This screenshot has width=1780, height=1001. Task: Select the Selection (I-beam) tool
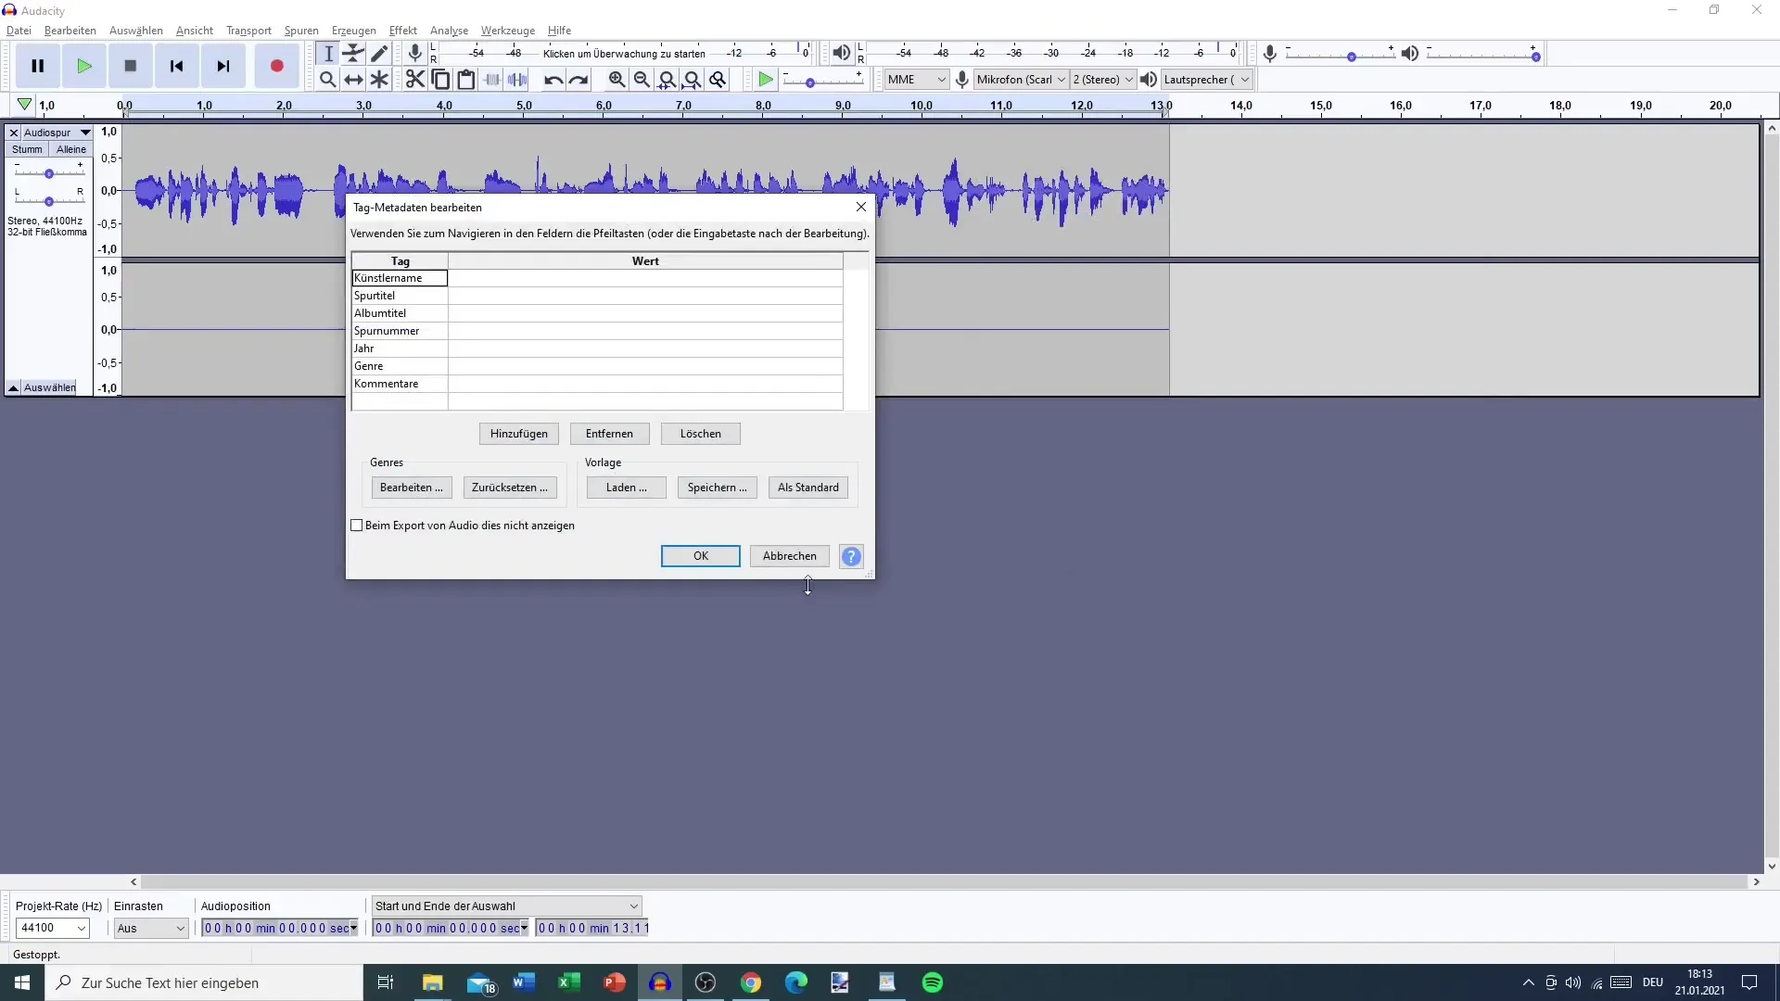click(x=328, y=54)
